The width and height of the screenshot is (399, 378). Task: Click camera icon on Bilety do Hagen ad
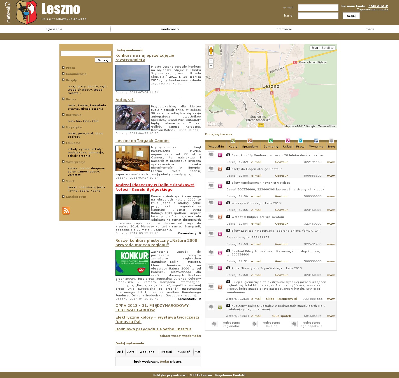pyautogui.click(x=228, y=169)
